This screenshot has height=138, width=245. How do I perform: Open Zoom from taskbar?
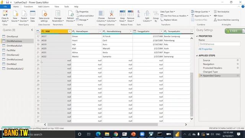click(x=142, y=134)
